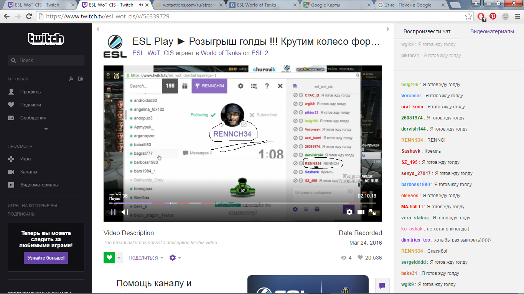The image size is (524, 294).
Task: Go back in the browser
Action: click(x=7, y=16)
